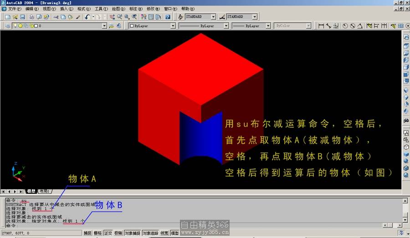
Task: Select the Match Properties brush icon
Action: coord(78,17)
